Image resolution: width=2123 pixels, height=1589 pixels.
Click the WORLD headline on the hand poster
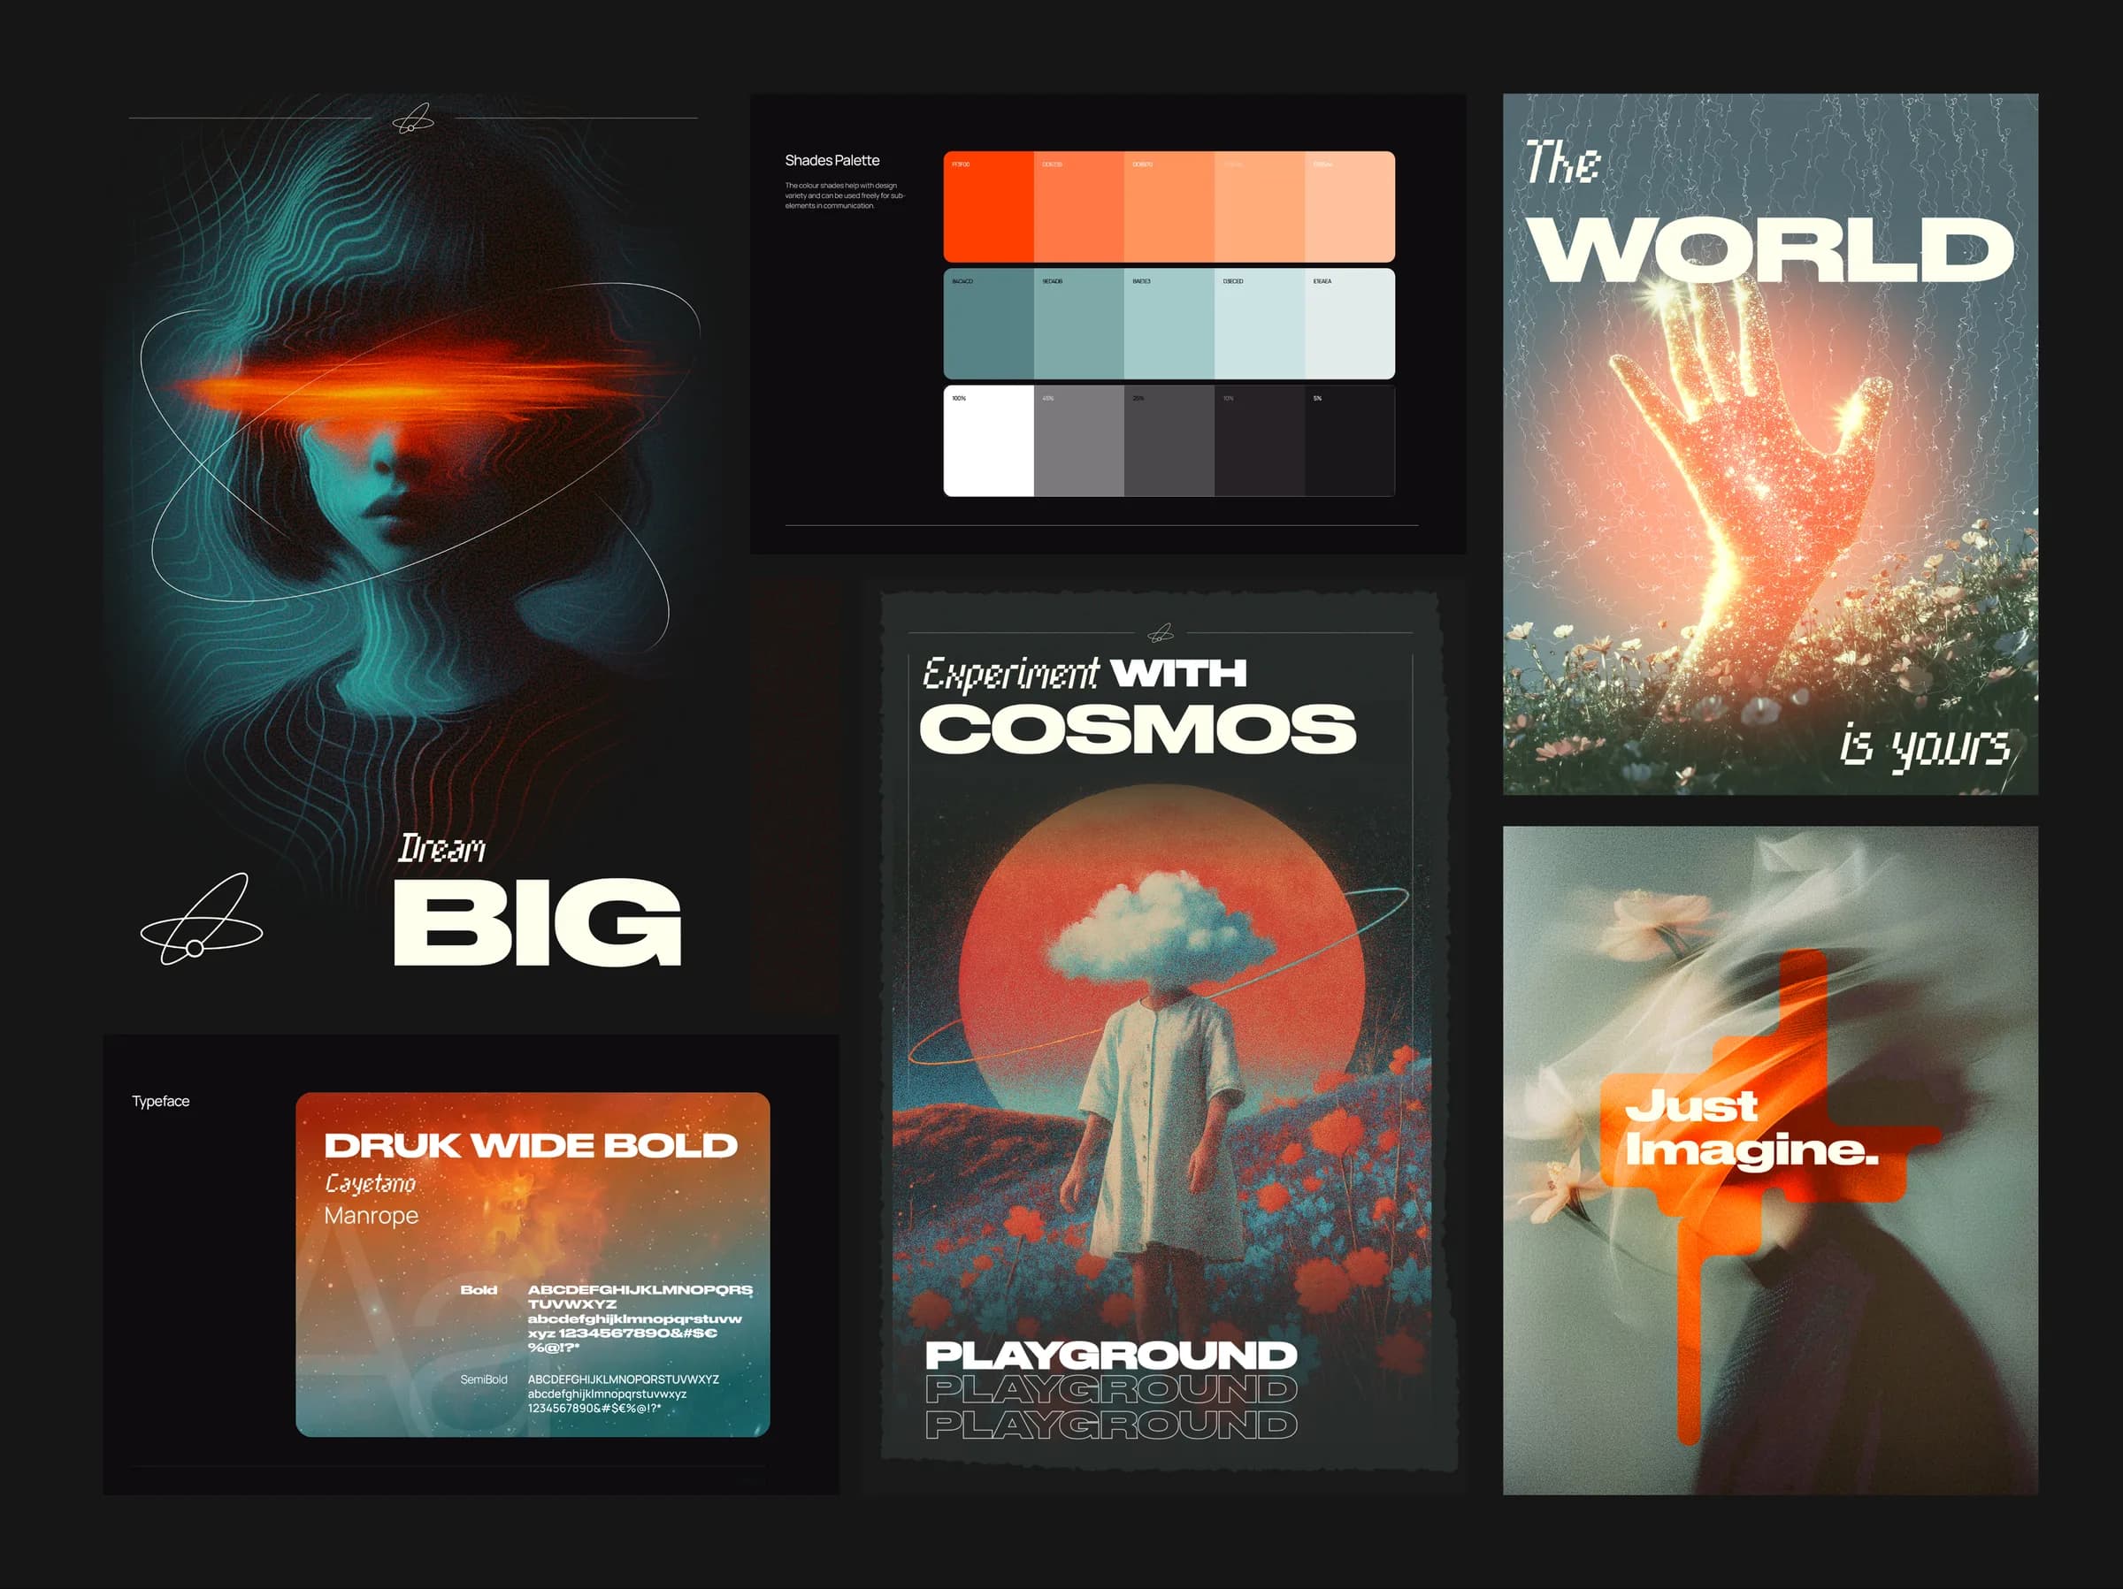[x=1771, y=248]
